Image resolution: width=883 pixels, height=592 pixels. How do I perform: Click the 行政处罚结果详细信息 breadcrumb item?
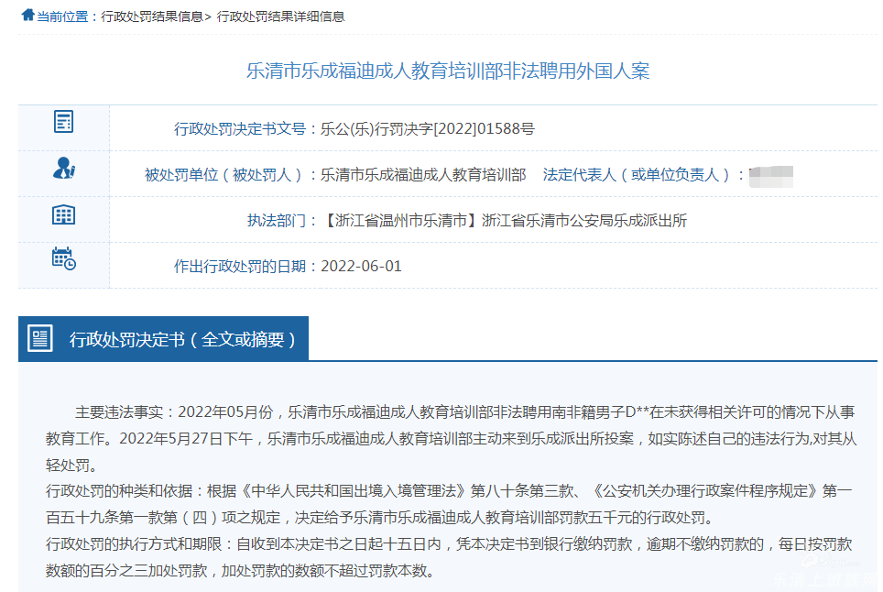tap(280, 16)
